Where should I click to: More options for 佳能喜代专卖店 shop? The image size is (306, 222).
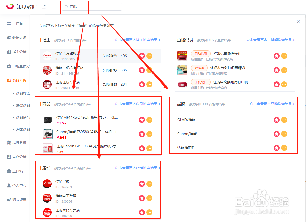point(149,212)
